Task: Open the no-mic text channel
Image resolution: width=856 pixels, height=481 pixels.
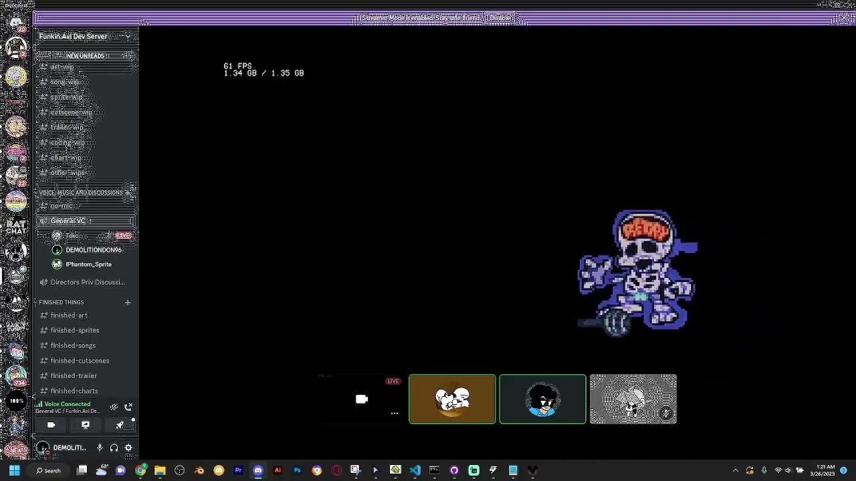Action: point(62,206)
